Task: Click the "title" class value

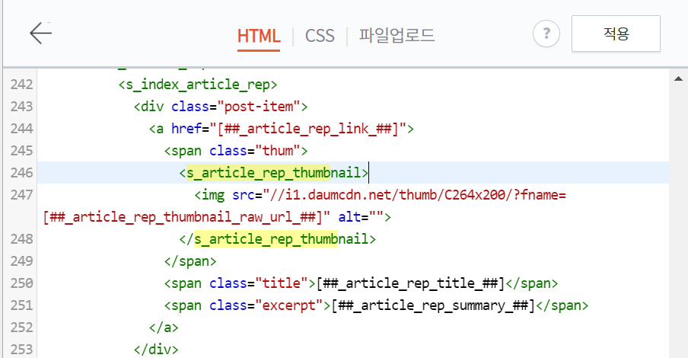Action: point(281,283)
